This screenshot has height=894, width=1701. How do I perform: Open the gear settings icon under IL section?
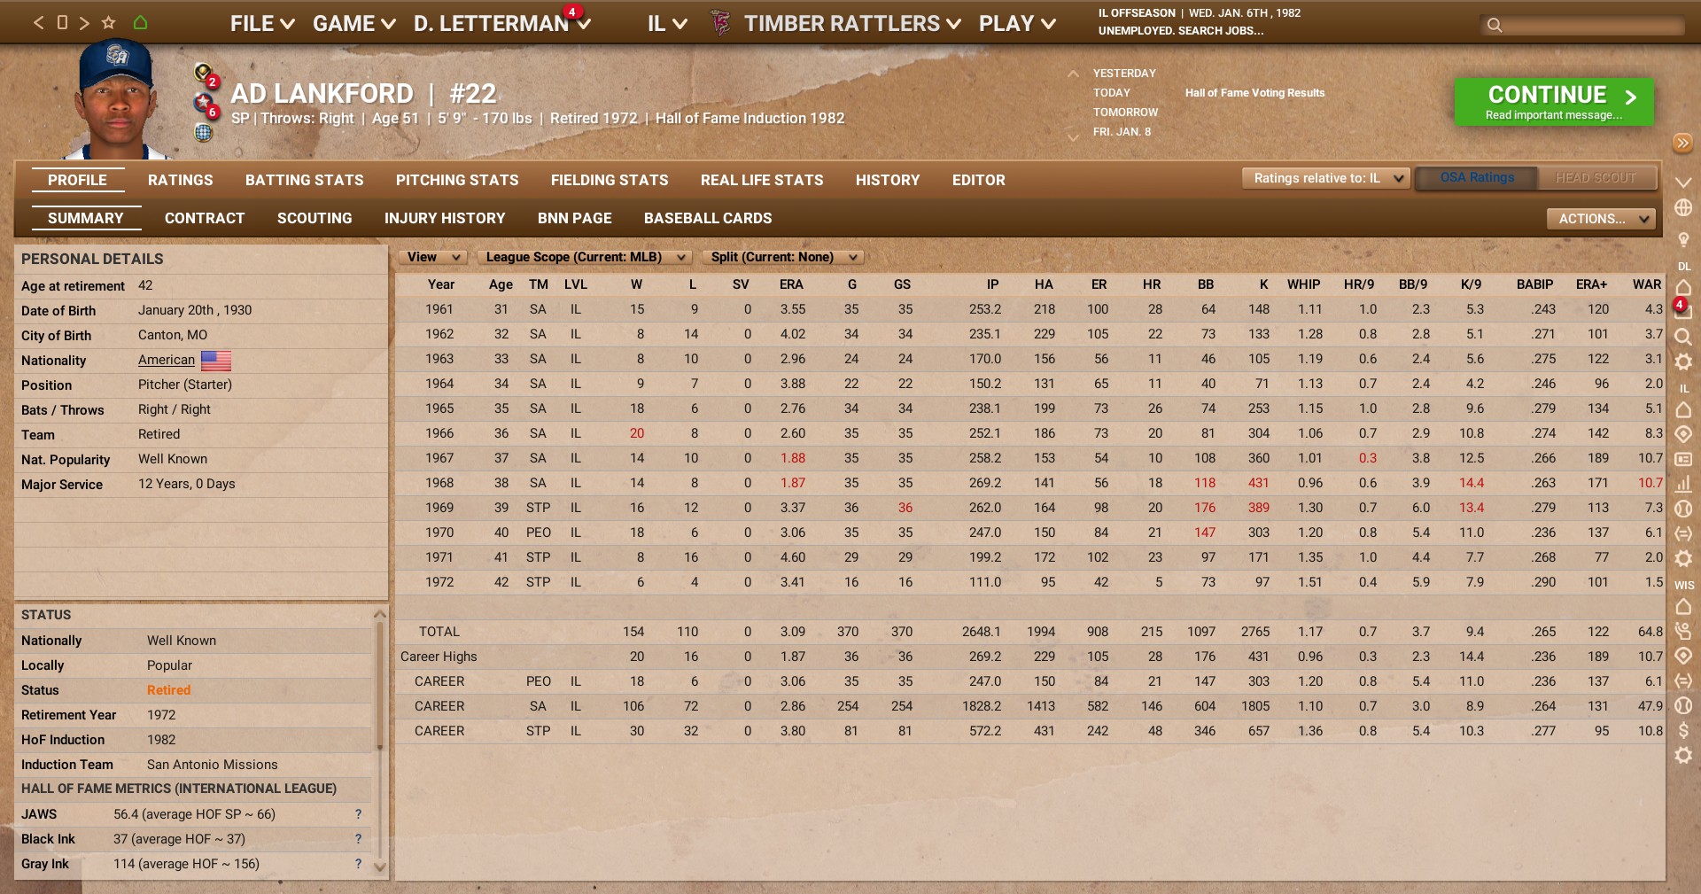pos(1682,558)
